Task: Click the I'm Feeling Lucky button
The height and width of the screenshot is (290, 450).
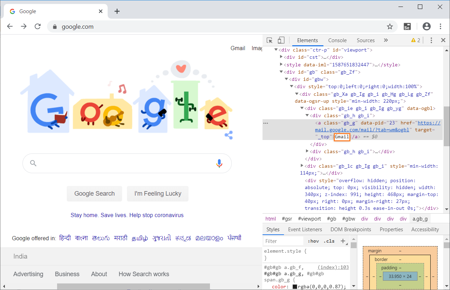Action: click(x=158, y=194)
